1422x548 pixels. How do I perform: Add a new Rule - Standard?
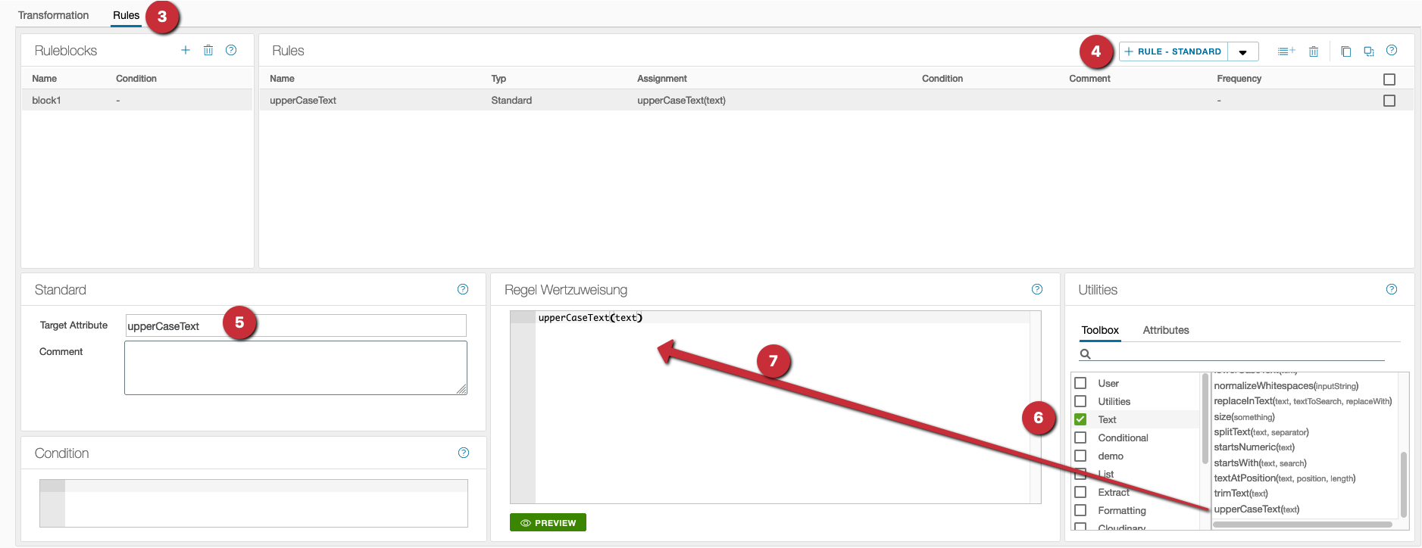(1174, 51)
